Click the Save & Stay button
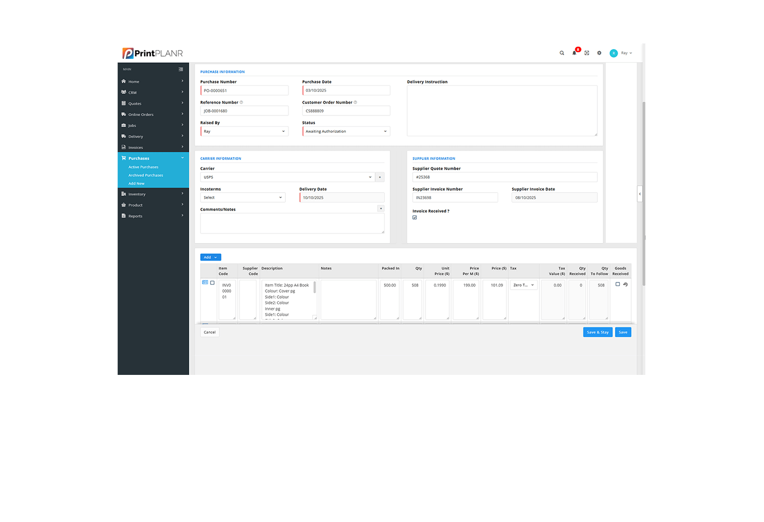Viewport: 764px width, 522px height. point(597,331)
